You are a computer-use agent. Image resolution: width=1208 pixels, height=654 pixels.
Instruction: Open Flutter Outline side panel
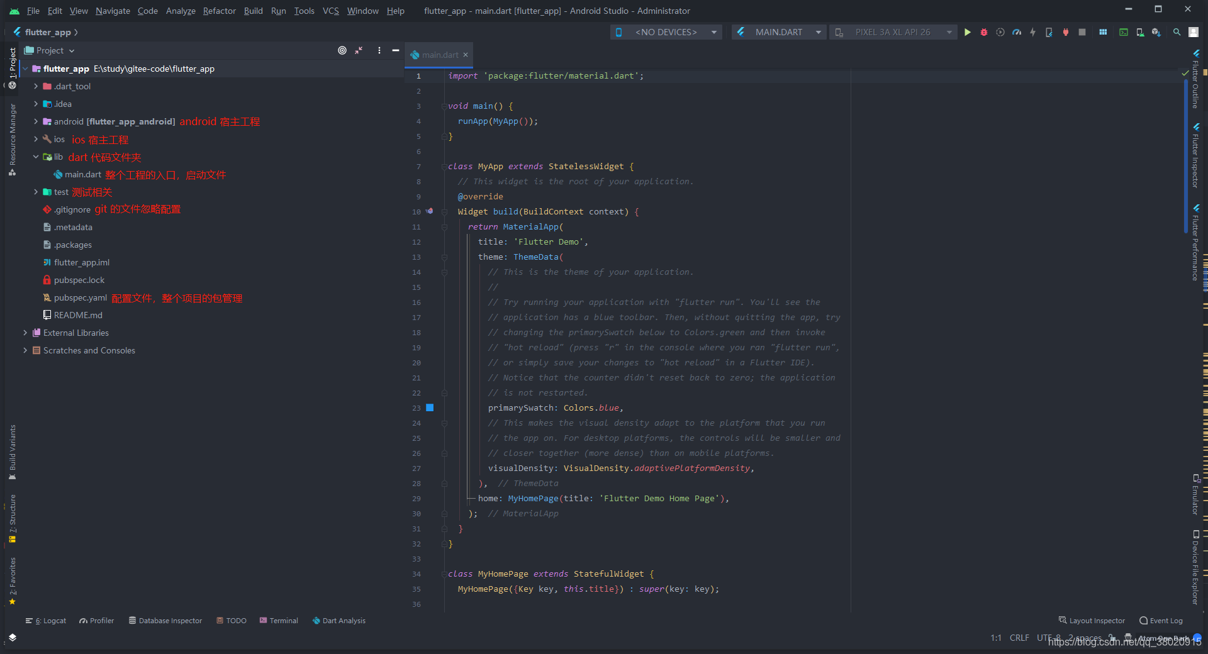[1195, 79]
